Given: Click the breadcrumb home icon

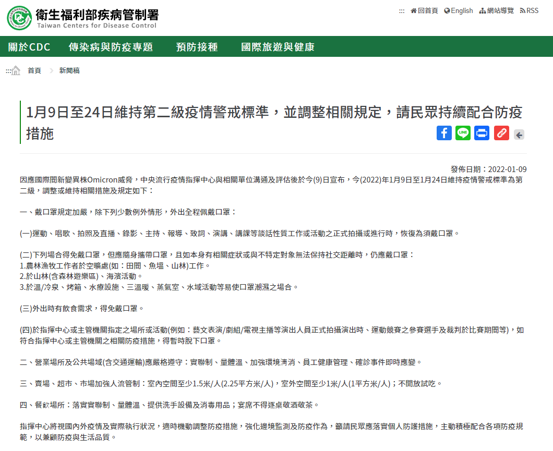Looking at the screenshot, I should (16, 70).
